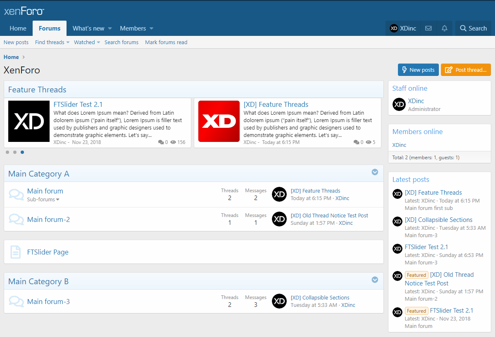Collapse Main Category A section
The height and width of the screenshot is (337, 495).
375,172
